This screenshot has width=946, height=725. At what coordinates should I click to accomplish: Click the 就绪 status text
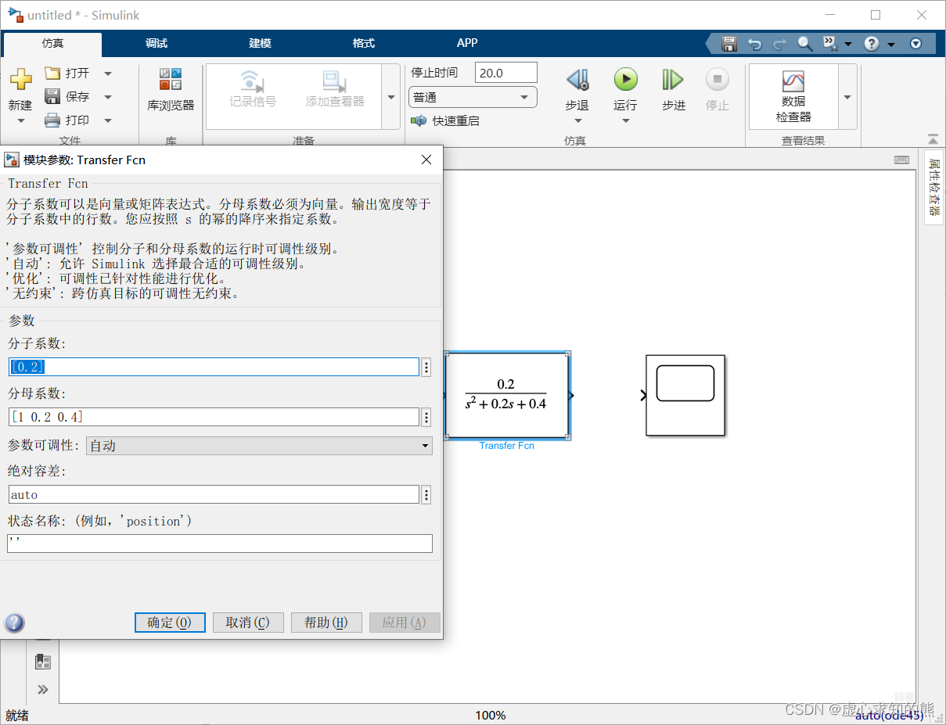tap(19, 715)
